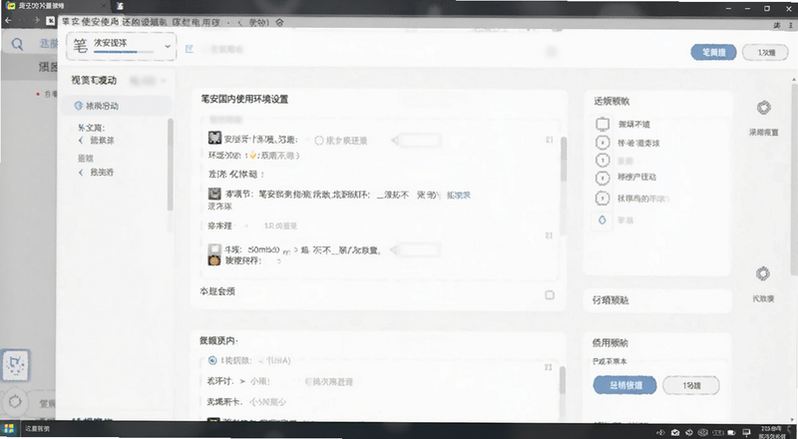Click the yellow flame emoji in the settings card
The width and height of the screenshot is (798, 439).
(252, 156)
